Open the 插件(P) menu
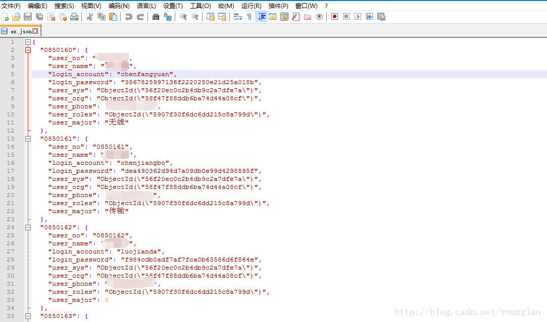The width and height of the screenshot is (547, 322). [278, 6]
